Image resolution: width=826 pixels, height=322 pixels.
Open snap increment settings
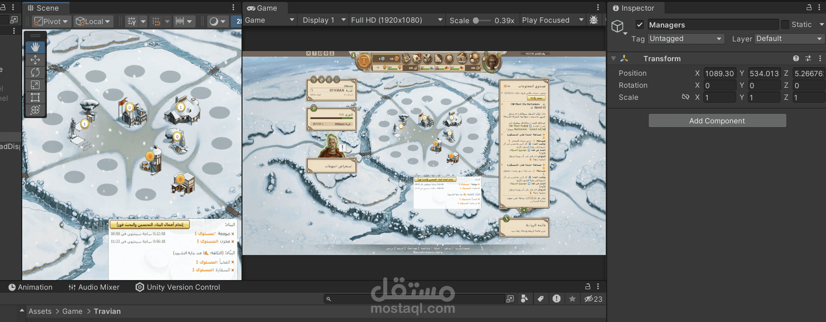pos(180,21)
